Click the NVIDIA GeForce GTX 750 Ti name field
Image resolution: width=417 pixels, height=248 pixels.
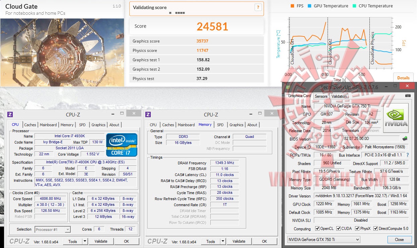point(347,106)
